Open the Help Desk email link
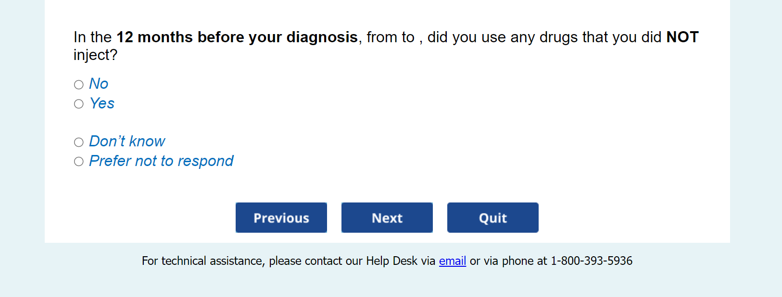This screenshot has height=297, width=782. click(452, 261)
